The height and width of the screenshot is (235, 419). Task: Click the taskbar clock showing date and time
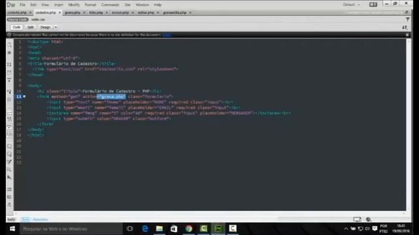coord(401,228)
